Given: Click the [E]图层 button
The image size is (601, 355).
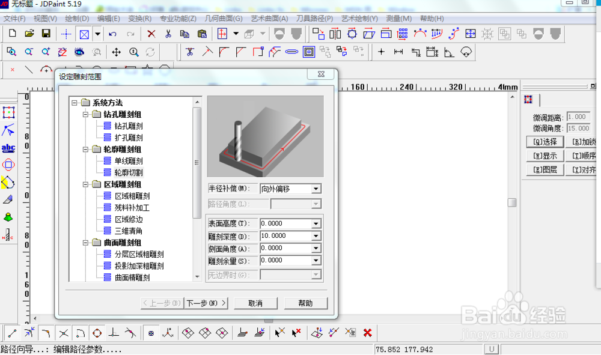Looking at the screenshot, I should [545, 169].
